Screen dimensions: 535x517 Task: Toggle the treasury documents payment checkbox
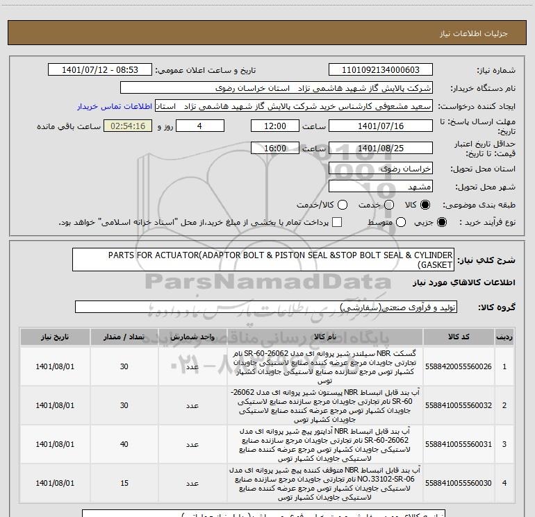tap(337, 222)
